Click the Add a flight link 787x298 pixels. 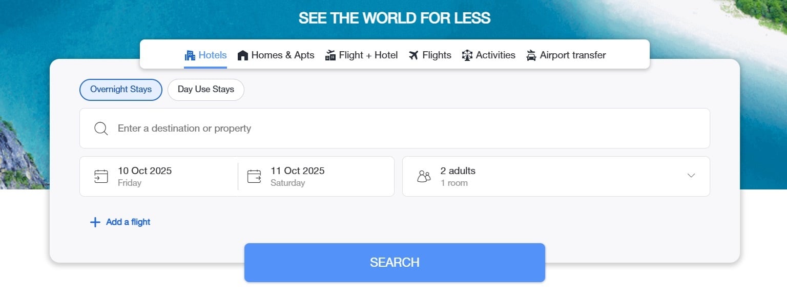[x=128, y=222]
